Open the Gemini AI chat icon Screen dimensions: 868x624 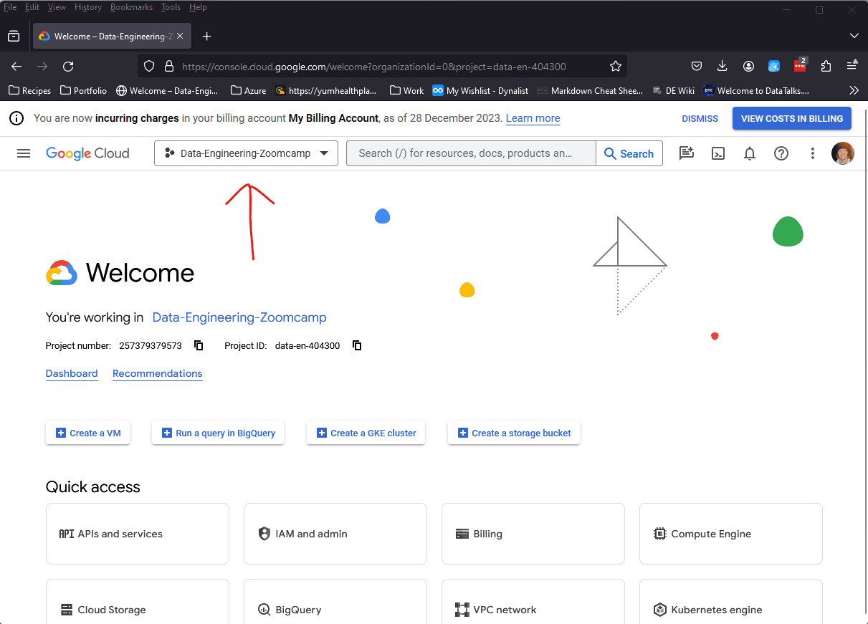(687, 153)
